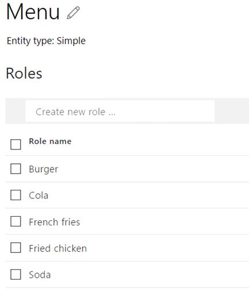Tick the select-all checkbox beside Role name

pyautogui.click(x=16, y=144)
